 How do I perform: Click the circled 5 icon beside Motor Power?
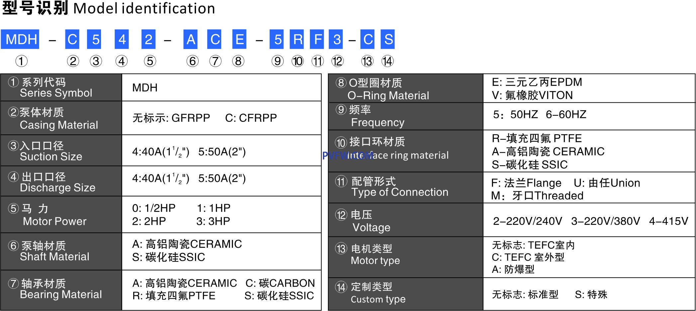pos(13,208)
